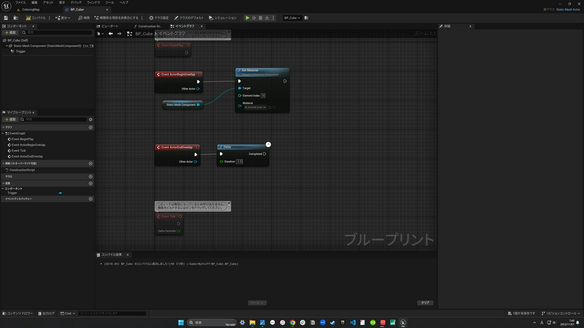Open the デバッグ menu

pyautogui.click(x=76, y=2)
